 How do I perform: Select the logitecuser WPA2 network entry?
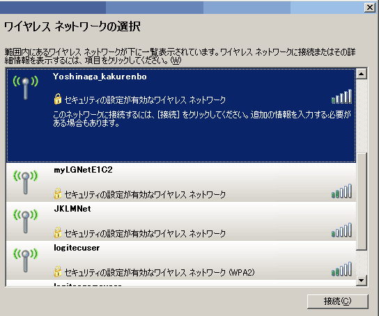181,260
